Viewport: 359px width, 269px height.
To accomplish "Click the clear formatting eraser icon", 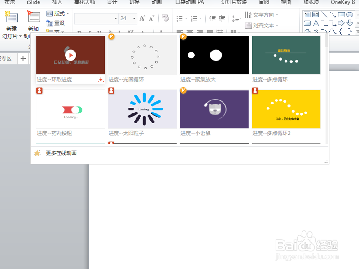I will [165, 18].
